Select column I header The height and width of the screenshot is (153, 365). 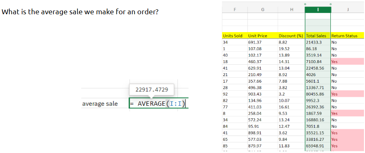click(x=318, y=10)
